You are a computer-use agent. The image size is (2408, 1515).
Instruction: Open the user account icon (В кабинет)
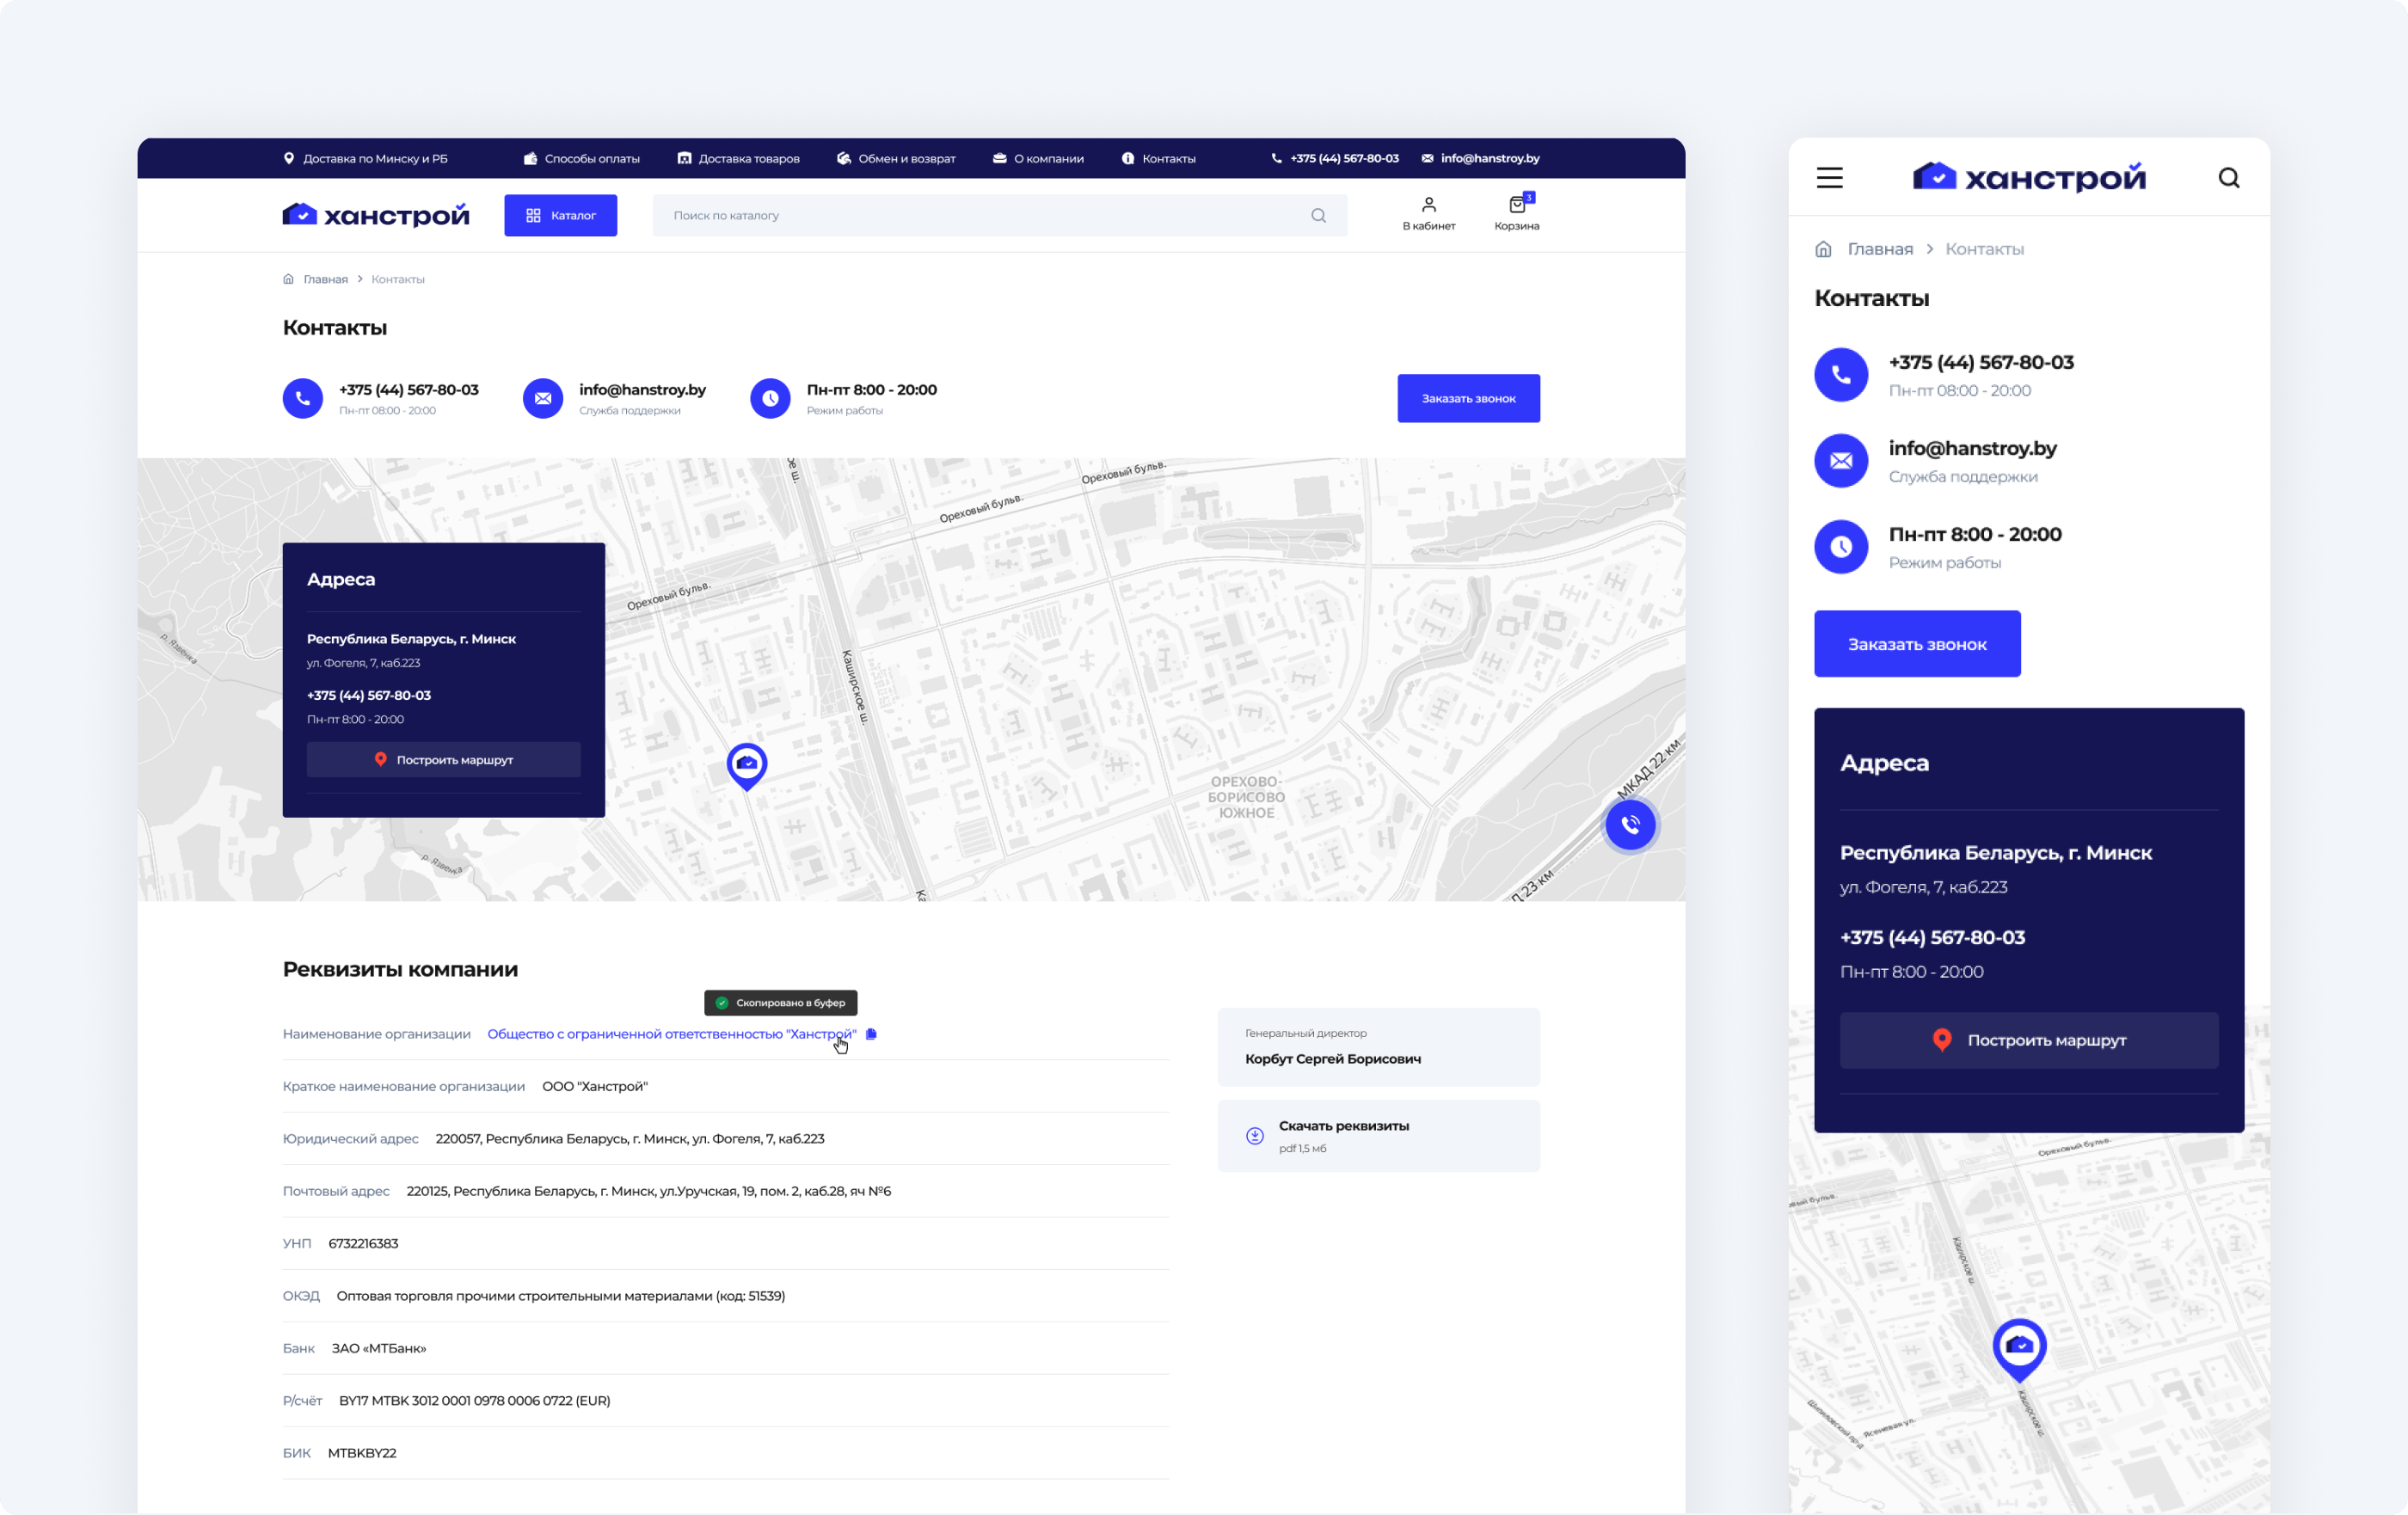(x=1428, y=206)
